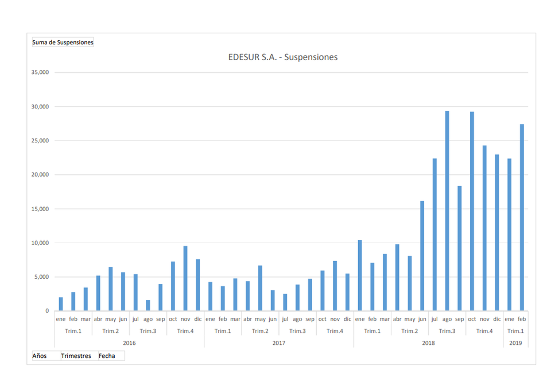The width and height of the screenshot is (551, 370).
Task: Select the ene 2018 bar
Action: click(x=360, y=275)
